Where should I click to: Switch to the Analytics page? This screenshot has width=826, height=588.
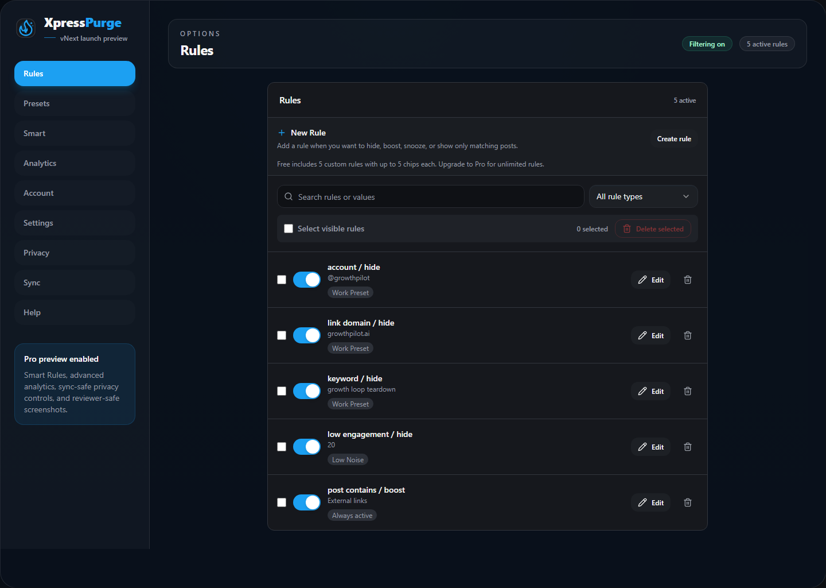(x=75, y=163)
